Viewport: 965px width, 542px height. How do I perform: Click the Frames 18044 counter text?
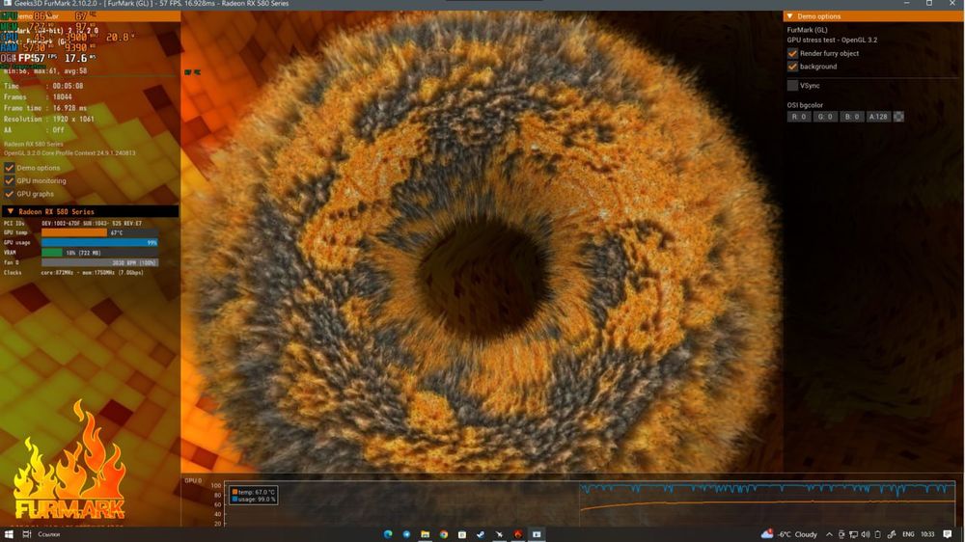39,97
